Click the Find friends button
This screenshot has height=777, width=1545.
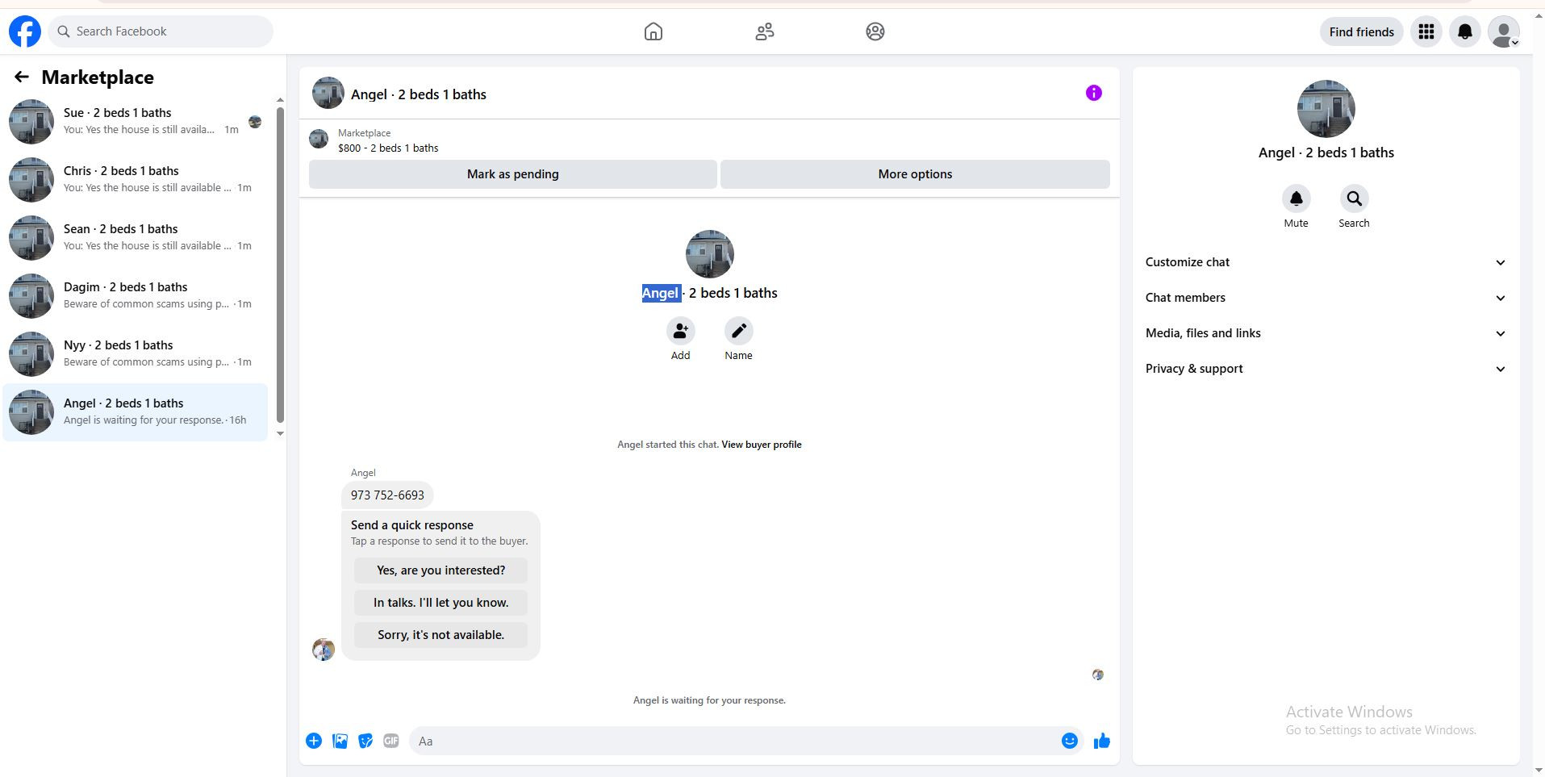point(1362,31)
